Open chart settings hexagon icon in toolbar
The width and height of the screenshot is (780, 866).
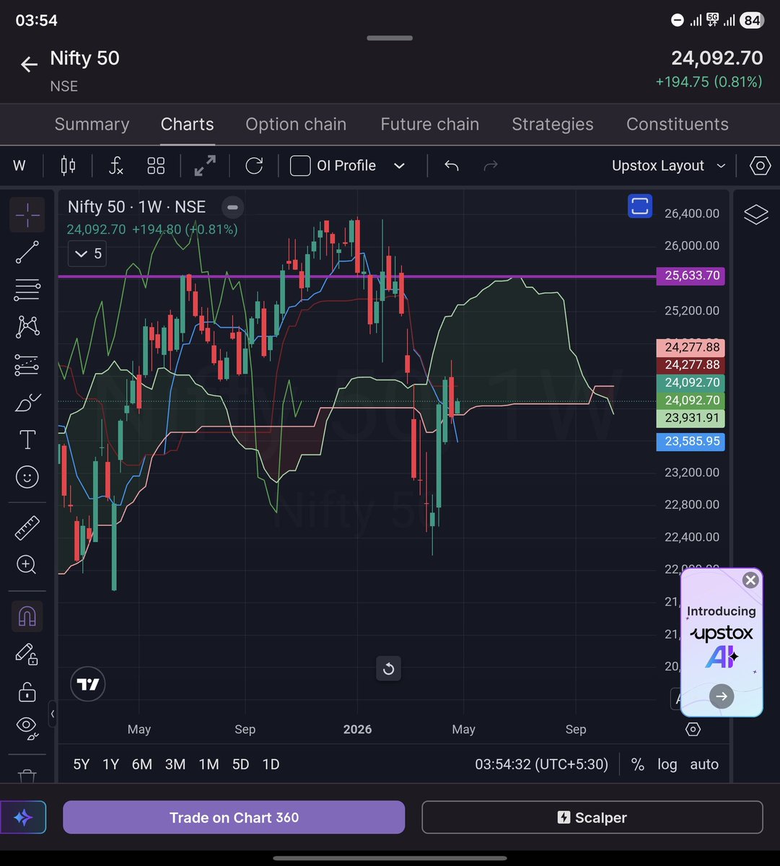tap(760, 165)
